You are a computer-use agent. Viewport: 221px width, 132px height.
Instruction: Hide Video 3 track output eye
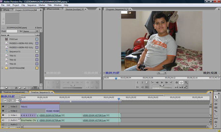3,107
